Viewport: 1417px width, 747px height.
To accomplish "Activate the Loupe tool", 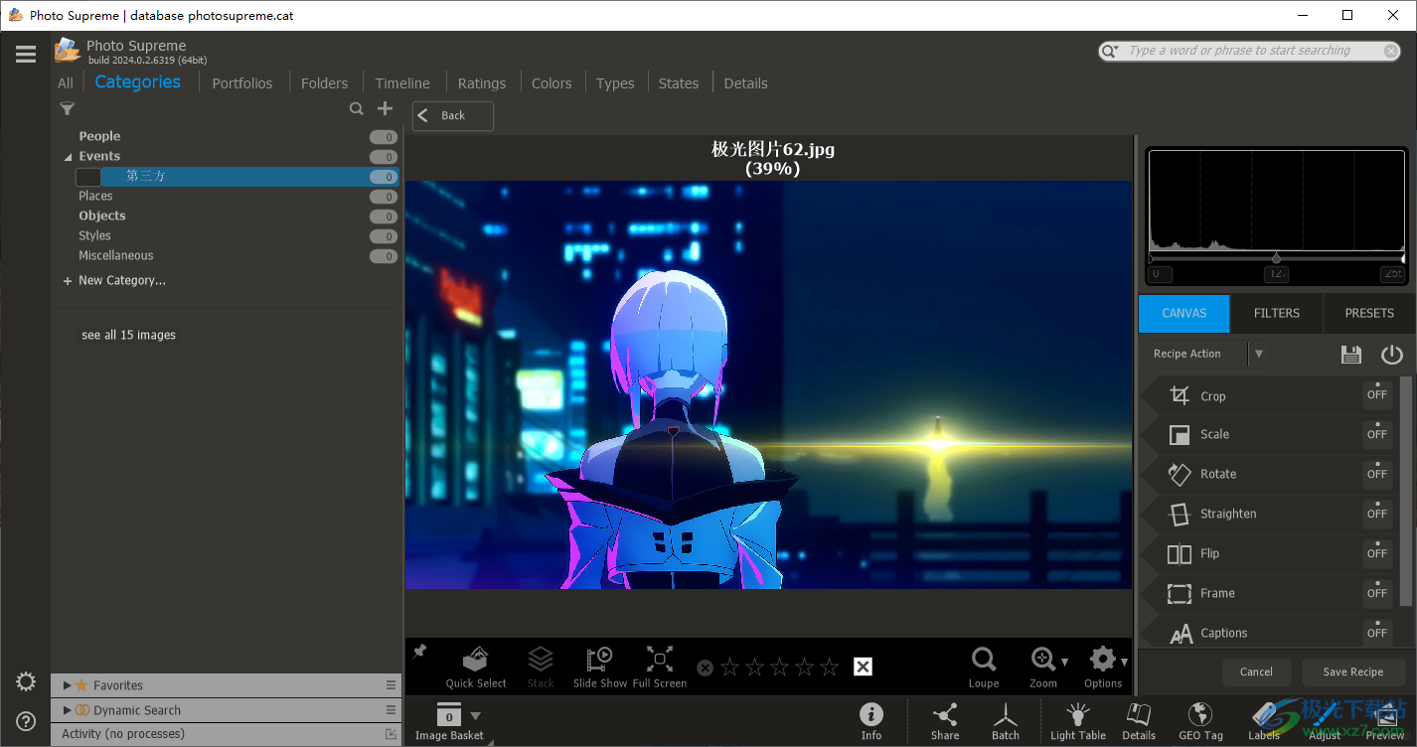I will click(984, 667).
